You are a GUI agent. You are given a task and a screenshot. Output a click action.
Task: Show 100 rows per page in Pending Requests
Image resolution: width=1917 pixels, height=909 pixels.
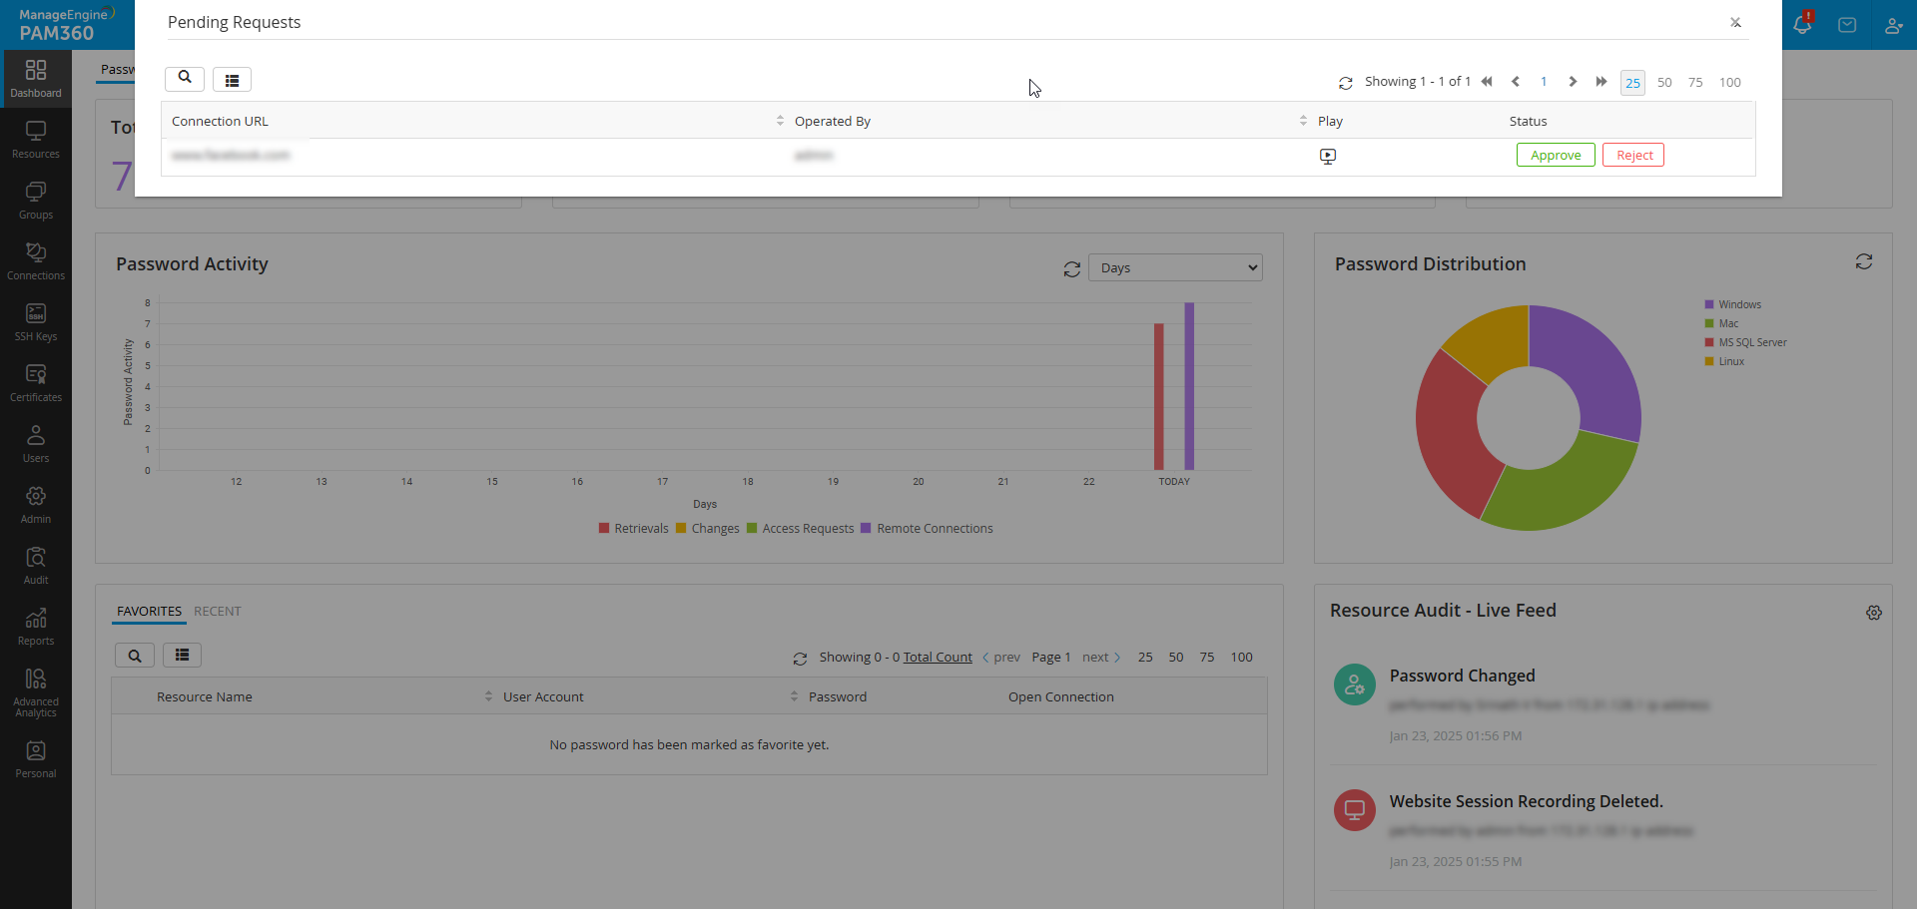click(x=1730, y=83)
